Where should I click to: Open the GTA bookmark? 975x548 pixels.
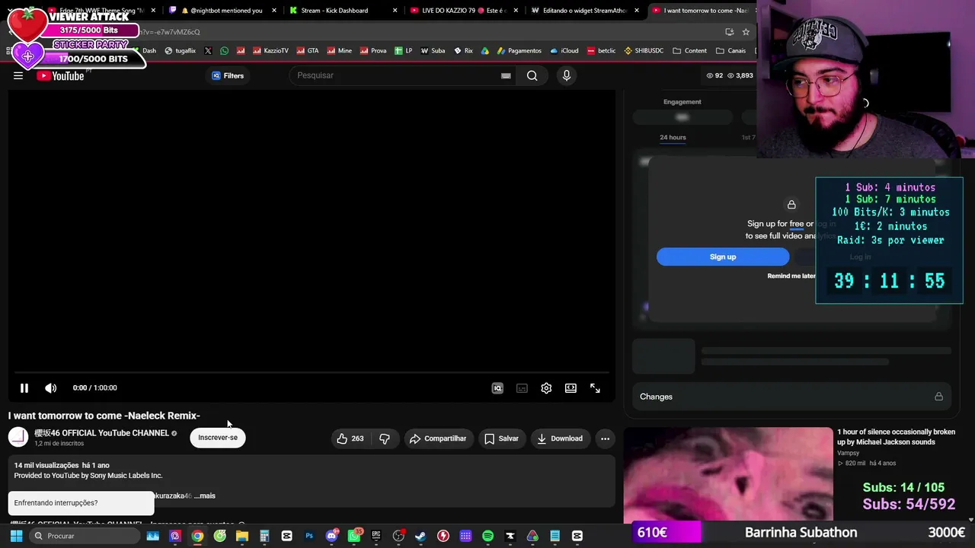(307, 51)
